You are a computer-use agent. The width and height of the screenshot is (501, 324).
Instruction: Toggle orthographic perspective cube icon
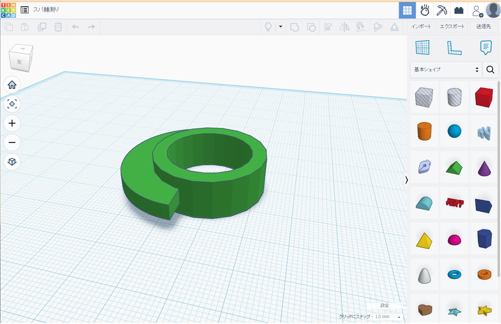12,161
